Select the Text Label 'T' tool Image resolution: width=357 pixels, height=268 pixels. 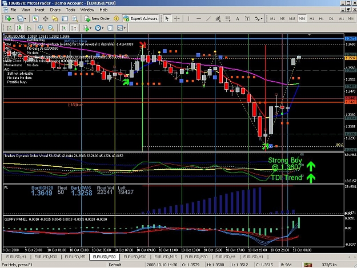247,19
